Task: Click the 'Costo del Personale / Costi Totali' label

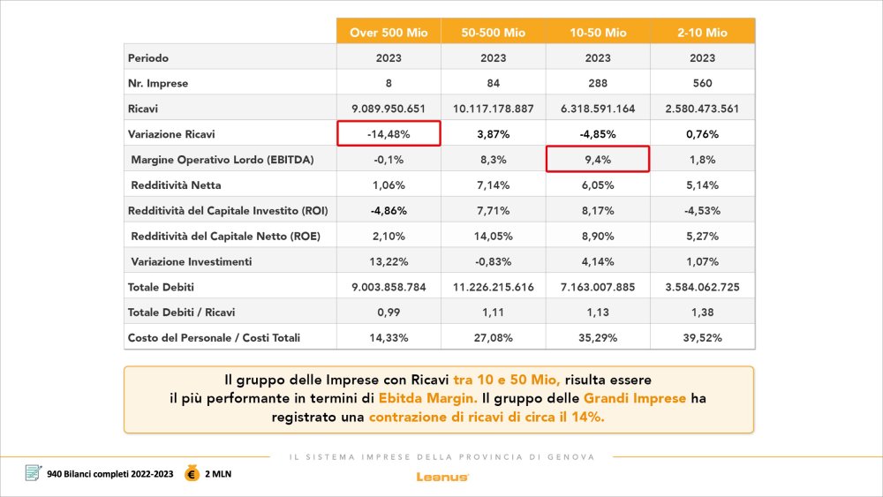Action: point(214,338)
